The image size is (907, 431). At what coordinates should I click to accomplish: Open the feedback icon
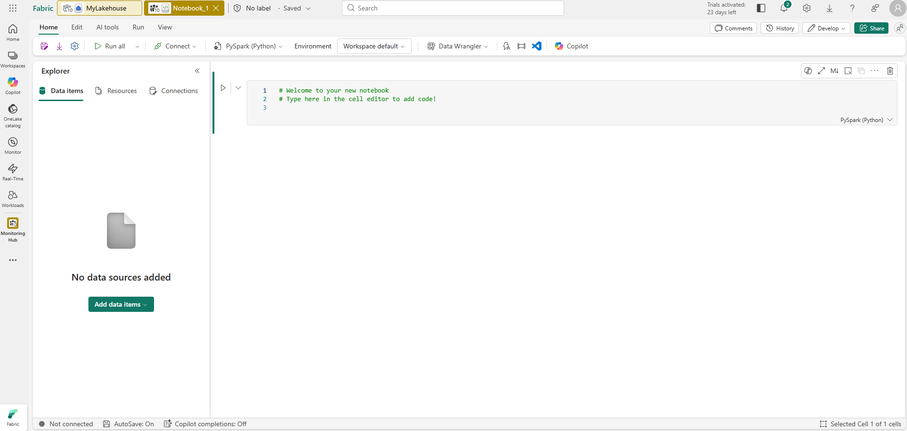875,8
